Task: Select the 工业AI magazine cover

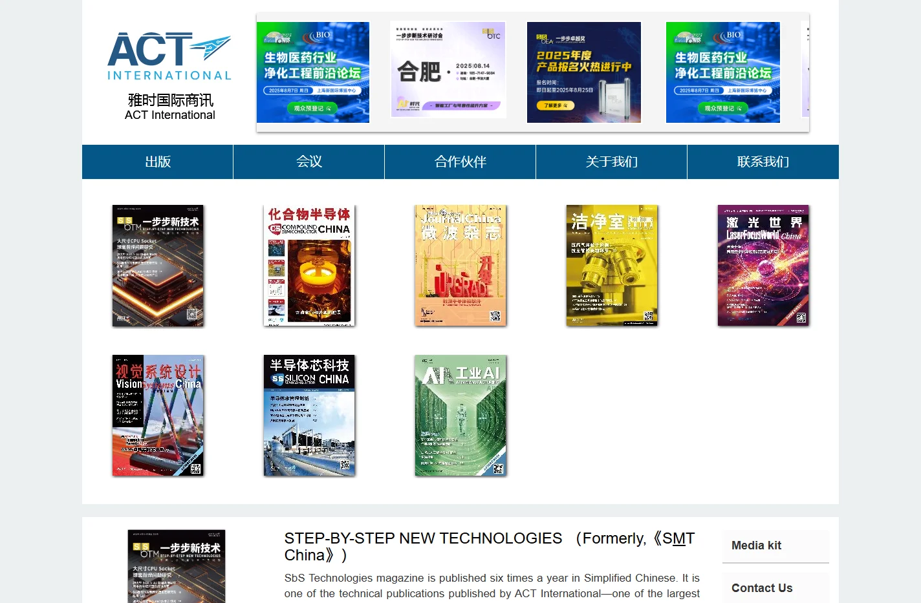Action: (x=460, y=416)
